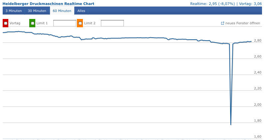Open the 60 Minuten chart tab
Image resolution: width=264 pixels, height=140 pixels.
(x=62, y=11)
